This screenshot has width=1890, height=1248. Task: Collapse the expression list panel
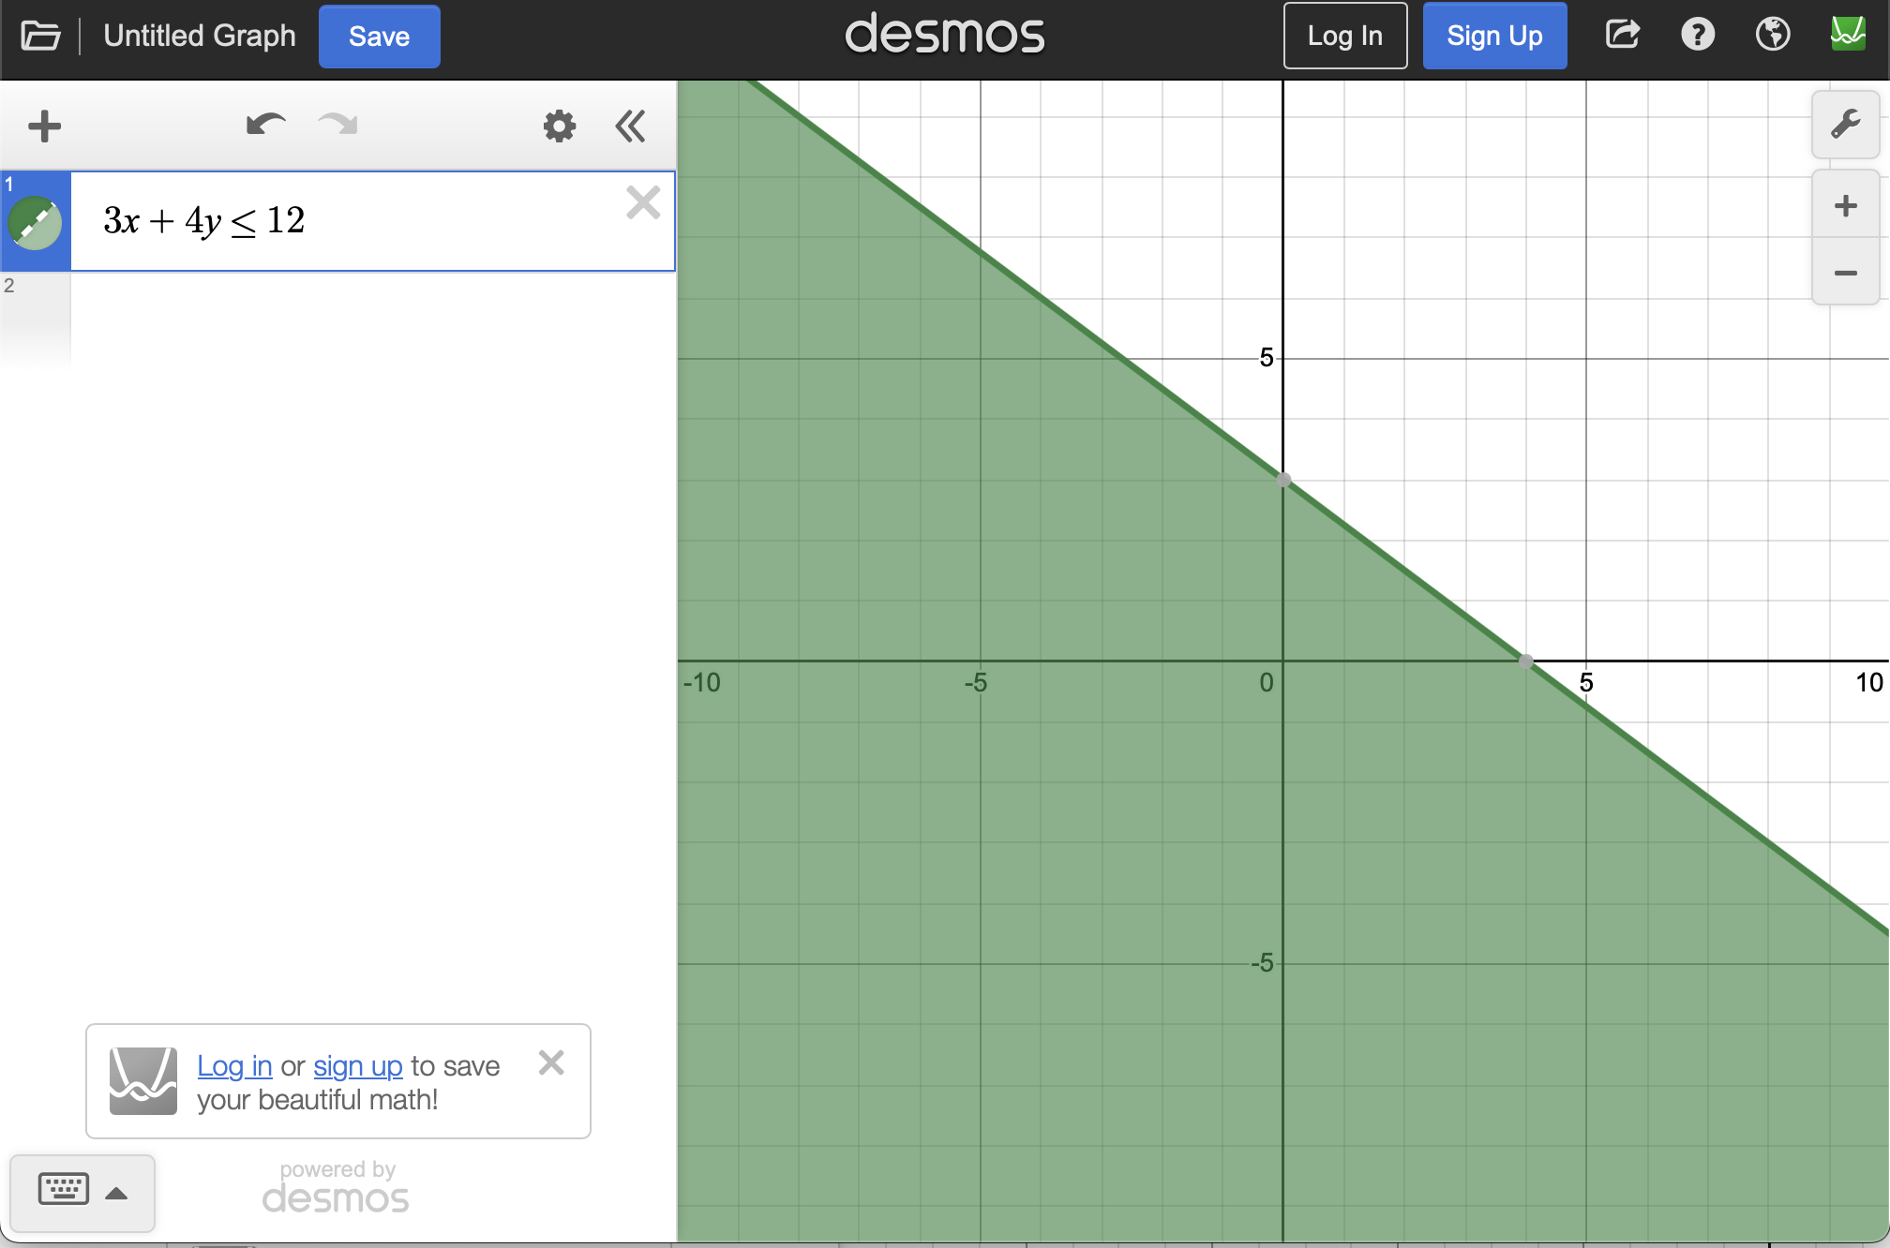tap(630, 126)
